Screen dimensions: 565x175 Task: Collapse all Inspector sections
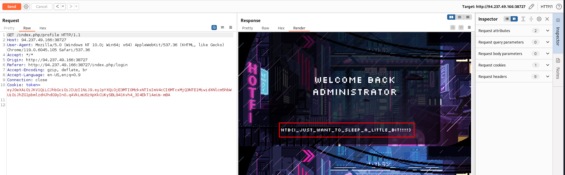click(x=531, y=19)
